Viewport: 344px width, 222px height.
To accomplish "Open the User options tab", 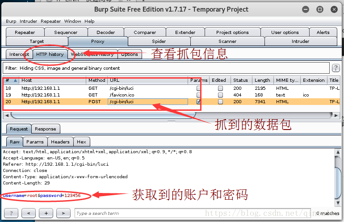I will [285, 32].
